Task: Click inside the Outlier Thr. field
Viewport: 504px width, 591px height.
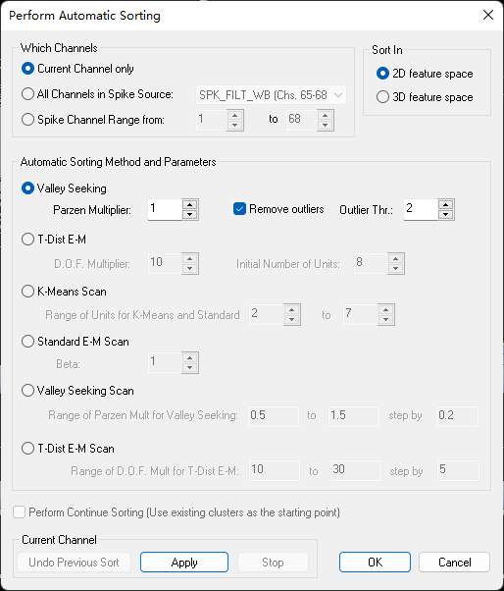Action: coord(421,209)
